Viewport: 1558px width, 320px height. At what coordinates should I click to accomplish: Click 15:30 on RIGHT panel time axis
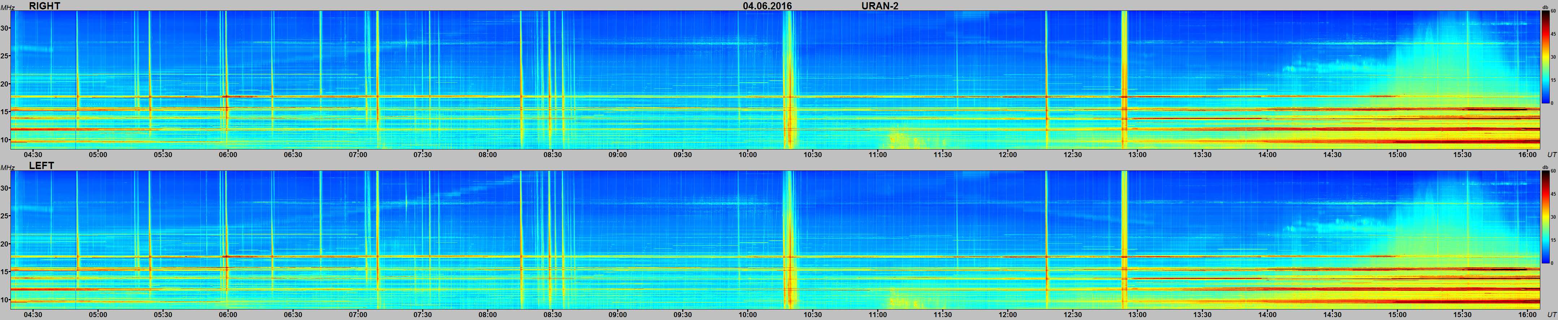[x=1462, y=155]
